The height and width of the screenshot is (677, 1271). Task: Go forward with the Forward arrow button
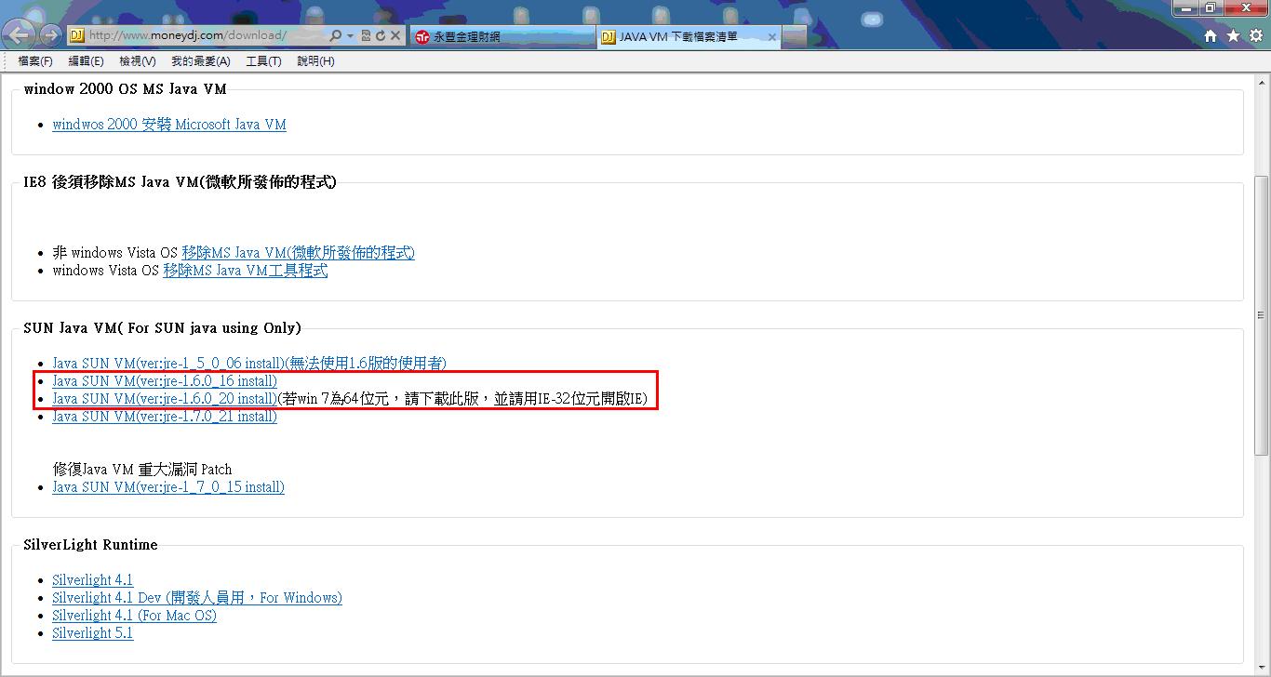click(x=51, y=36)
